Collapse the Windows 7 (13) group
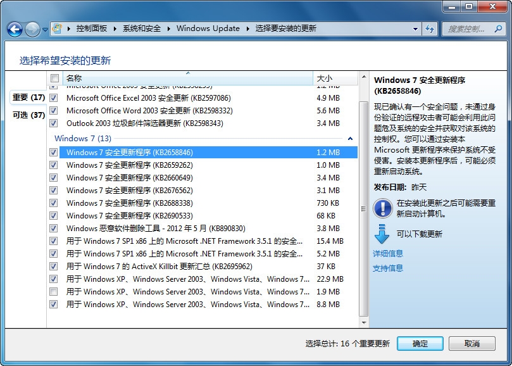Screen dimensions: 512x366 (350, 139)
